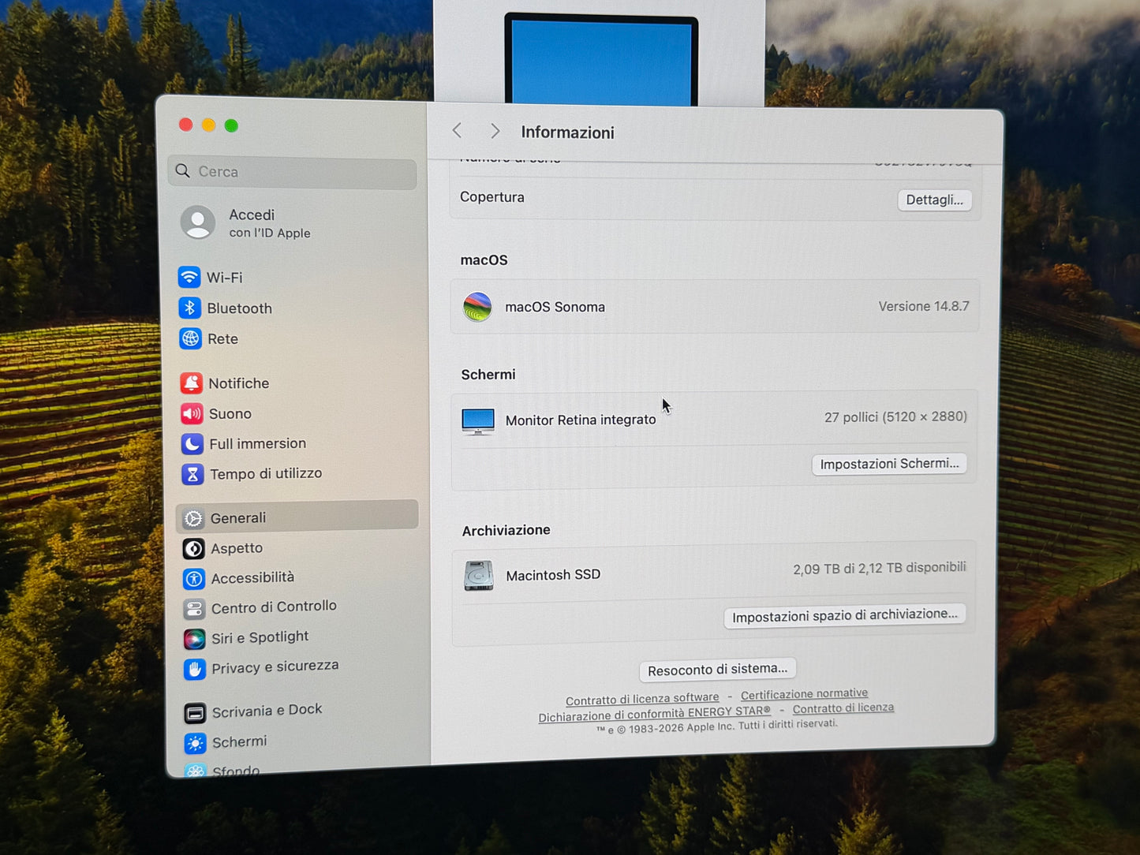
Task: Open the Certificazione normative link
Action: click(804, 694)
